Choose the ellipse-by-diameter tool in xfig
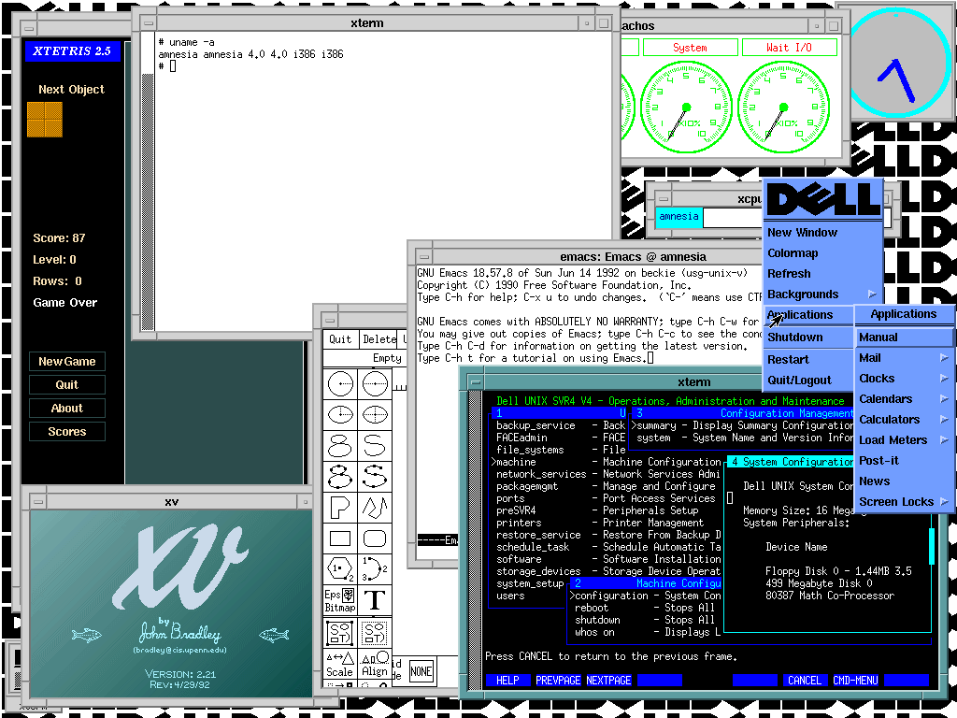The width and height of the screenshot is (957, 718). 374,414
